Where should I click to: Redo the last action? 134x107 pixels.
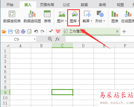pos(42,32)
